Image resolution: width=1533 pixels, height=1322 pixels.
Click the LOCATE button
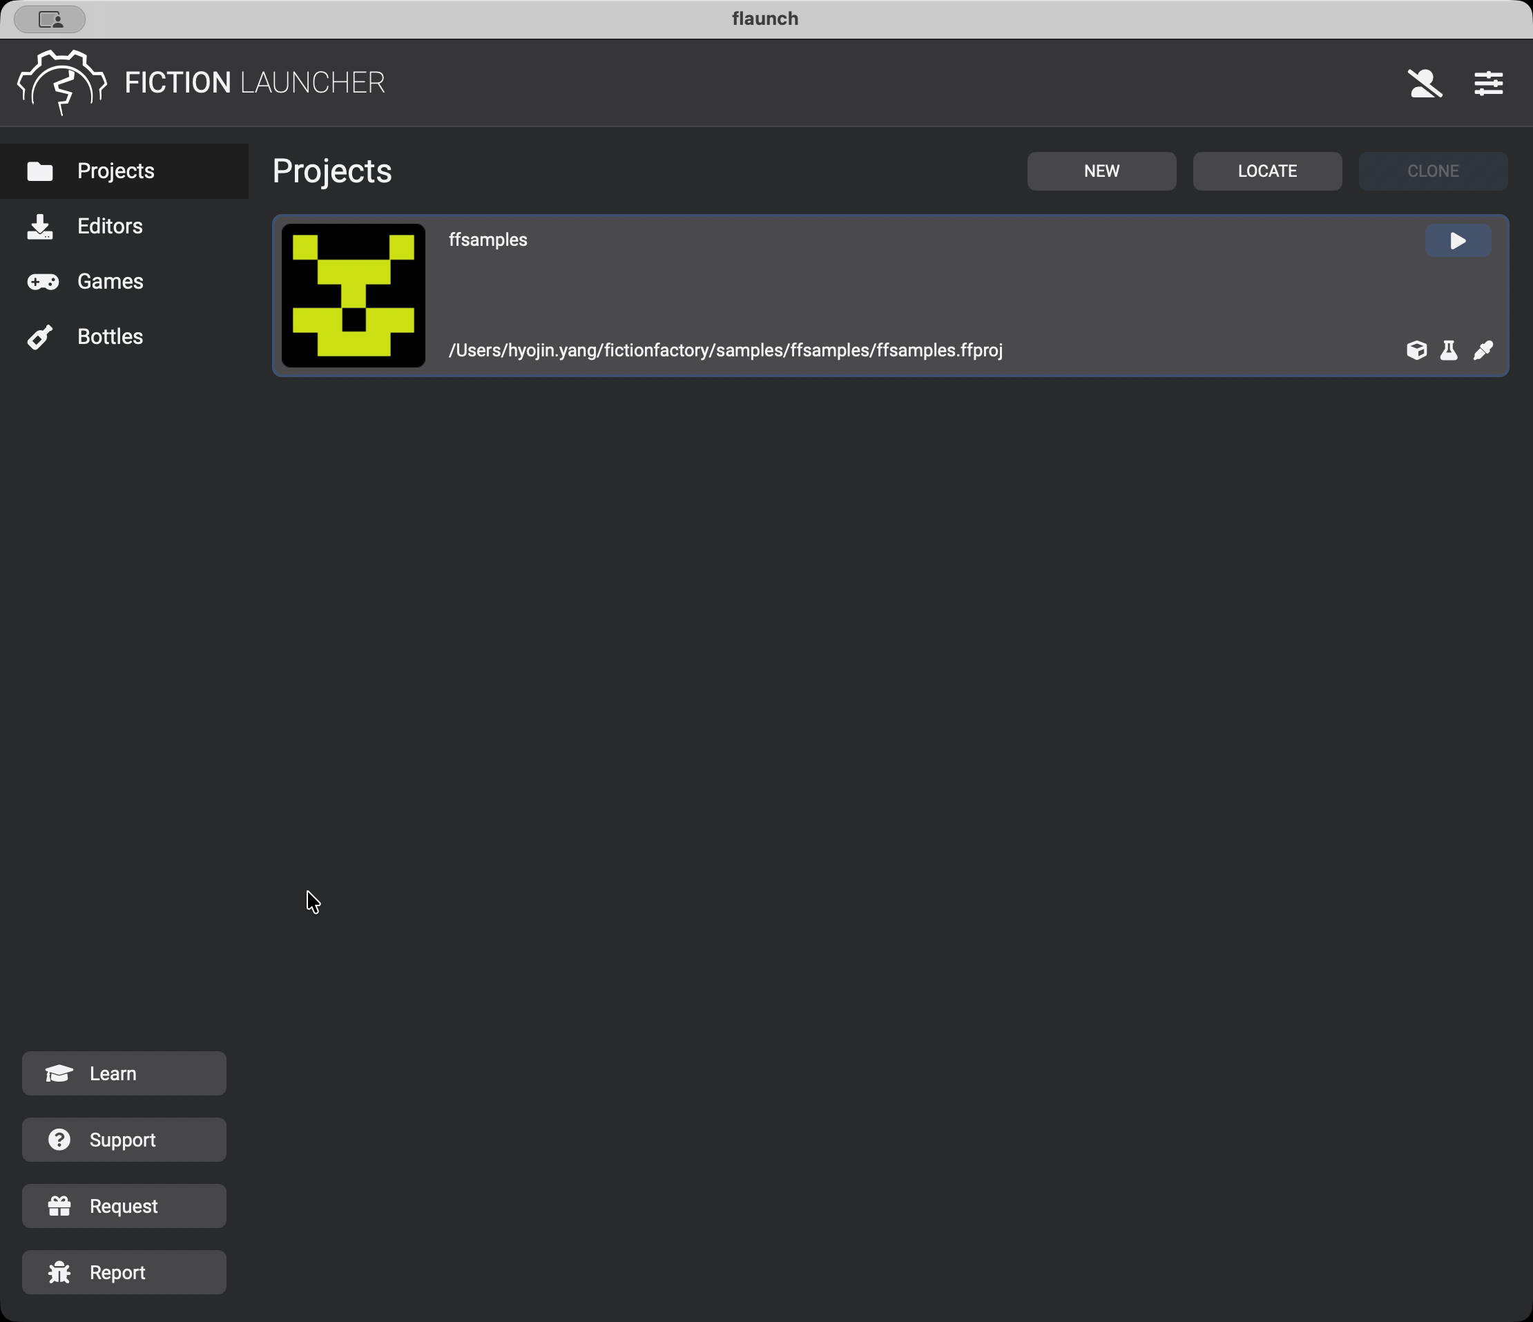(1267, 172)
